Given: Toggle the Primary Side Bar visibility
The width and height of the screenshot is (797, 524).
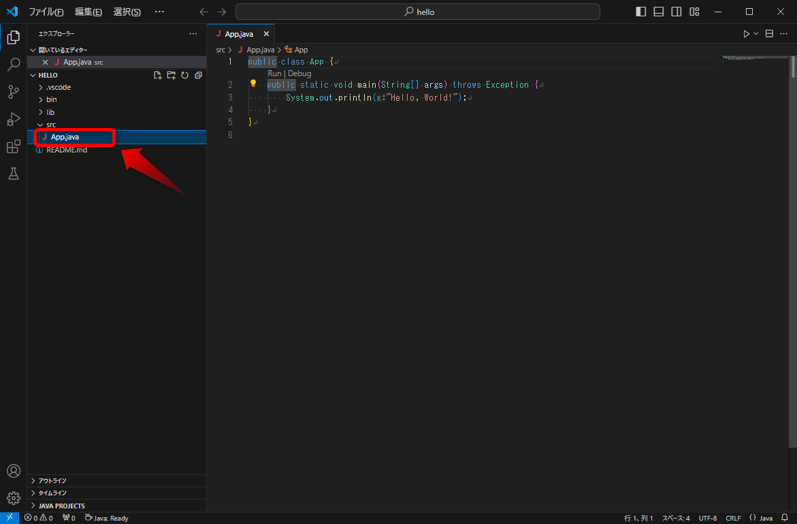Looking at the screenshot, I should [x=640, y=11].
